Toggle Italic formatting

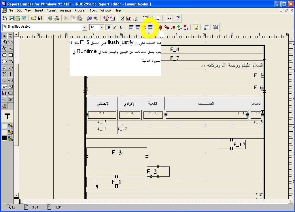(x=115, y=27)
